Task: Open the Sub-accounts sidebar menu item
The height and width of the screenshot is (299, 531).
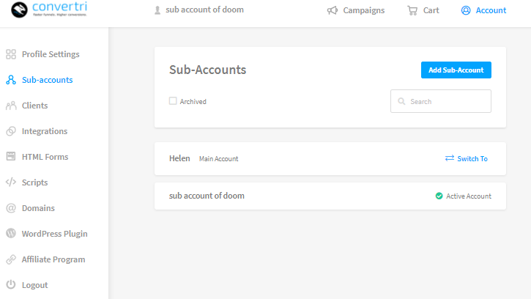Action: pyautogui.click(x=47, y=80)
